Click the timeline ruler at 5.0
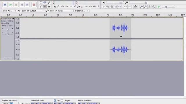 pyautogui.click(x=83, y=15)
